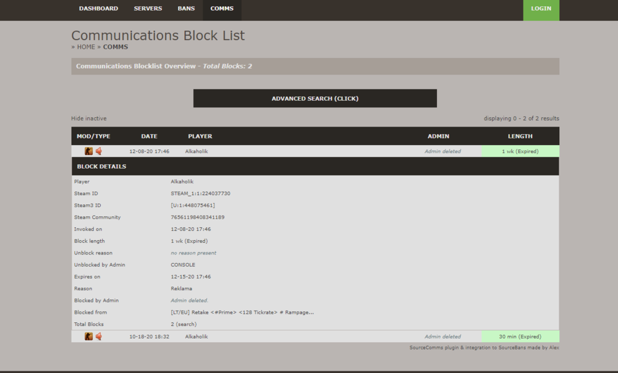Click the STEAM_1:1:224037730 Steam ID value

200,193
